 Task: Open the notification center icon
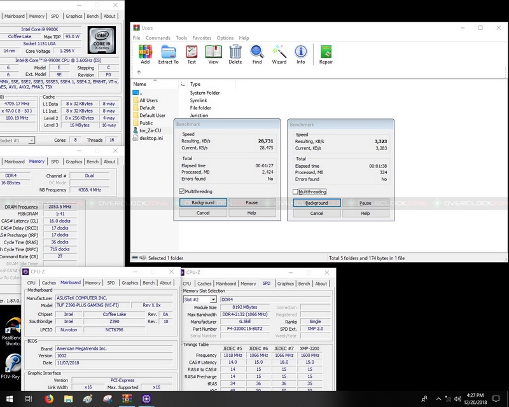pyautogui.click(x=496, y=399)
